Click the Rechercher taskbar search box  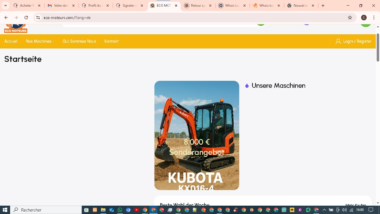click(x=46, y=210)
